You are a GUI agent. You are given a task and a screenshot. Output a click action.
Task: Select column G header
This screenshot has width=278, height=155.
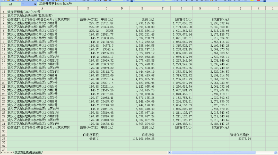tap(181, 8)
